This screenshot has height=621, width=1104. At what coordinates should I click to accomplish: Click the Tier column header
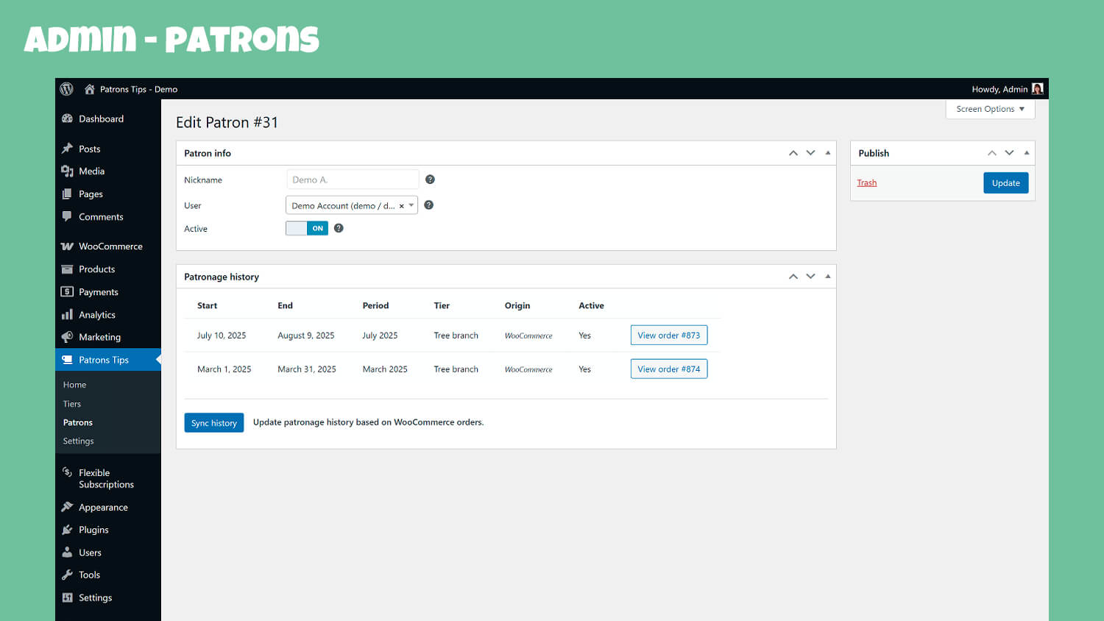(x=442, y=305)
